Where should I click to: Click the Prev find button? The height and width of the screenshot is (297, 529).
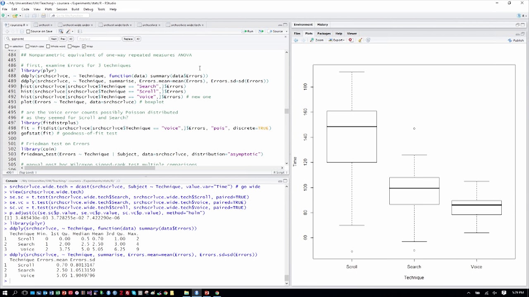coord(63,39)
